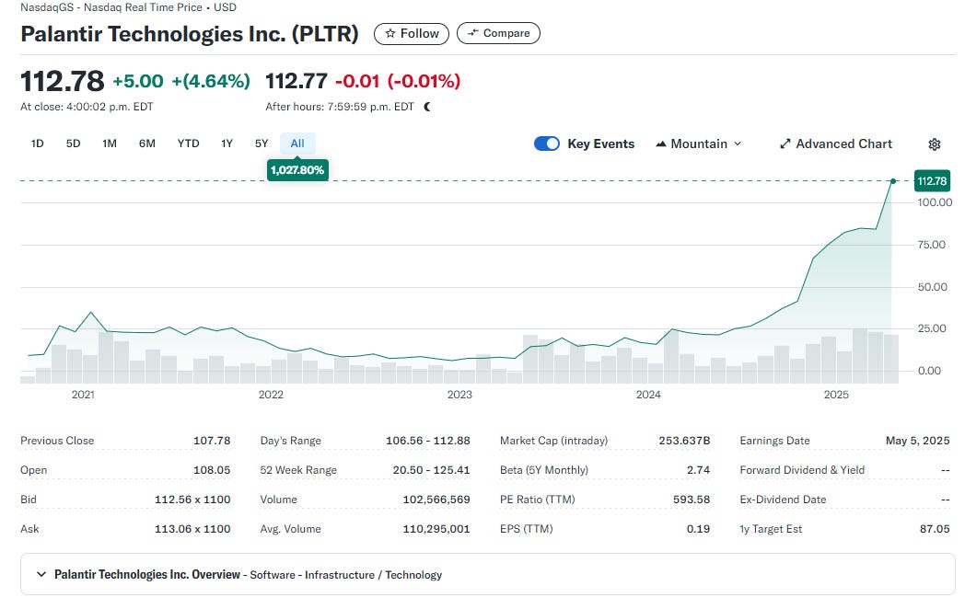965x609 pixels.
Task: Click the Ex-Dividend Date label
Action: tap(783, 500)
